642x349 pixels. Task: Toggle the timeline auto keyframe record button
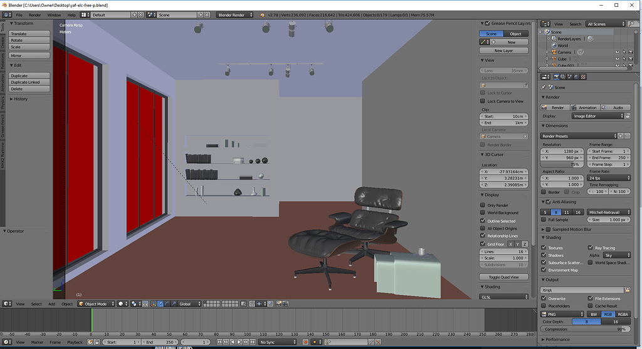[305, 342]
